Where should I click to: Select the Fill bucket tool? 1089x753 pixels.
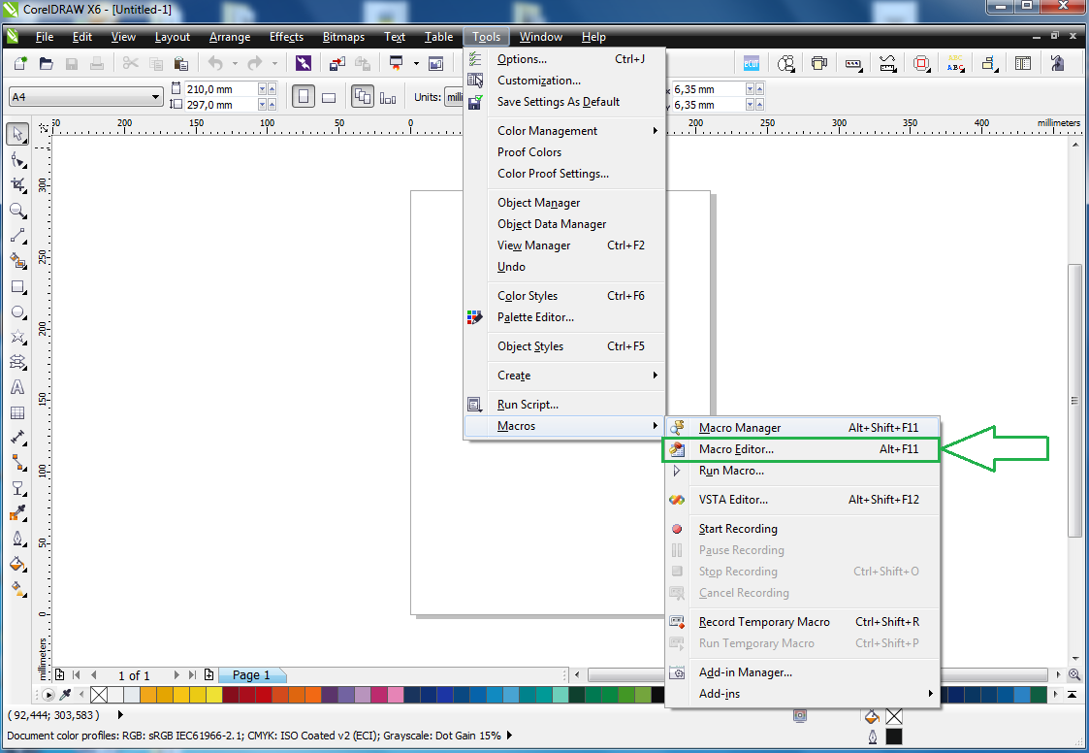click(18, 564)
